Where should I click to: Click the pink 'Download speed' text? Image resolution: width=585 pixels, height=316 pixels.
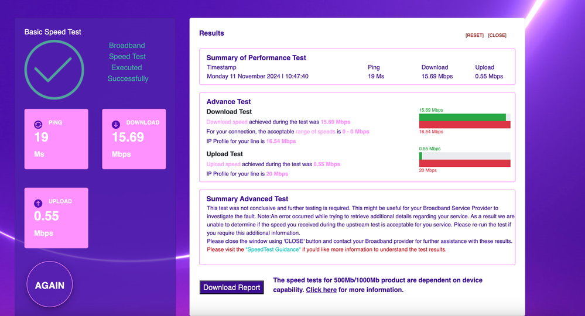tap(227, 122)
